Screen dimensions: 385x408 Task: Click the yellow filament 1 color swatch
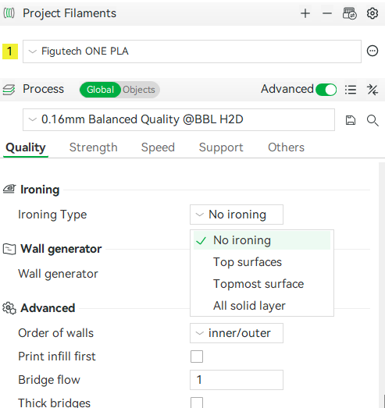[10, 51]
